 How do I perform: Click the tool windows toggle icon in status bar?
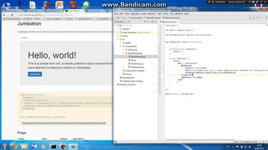coord(116,142)
